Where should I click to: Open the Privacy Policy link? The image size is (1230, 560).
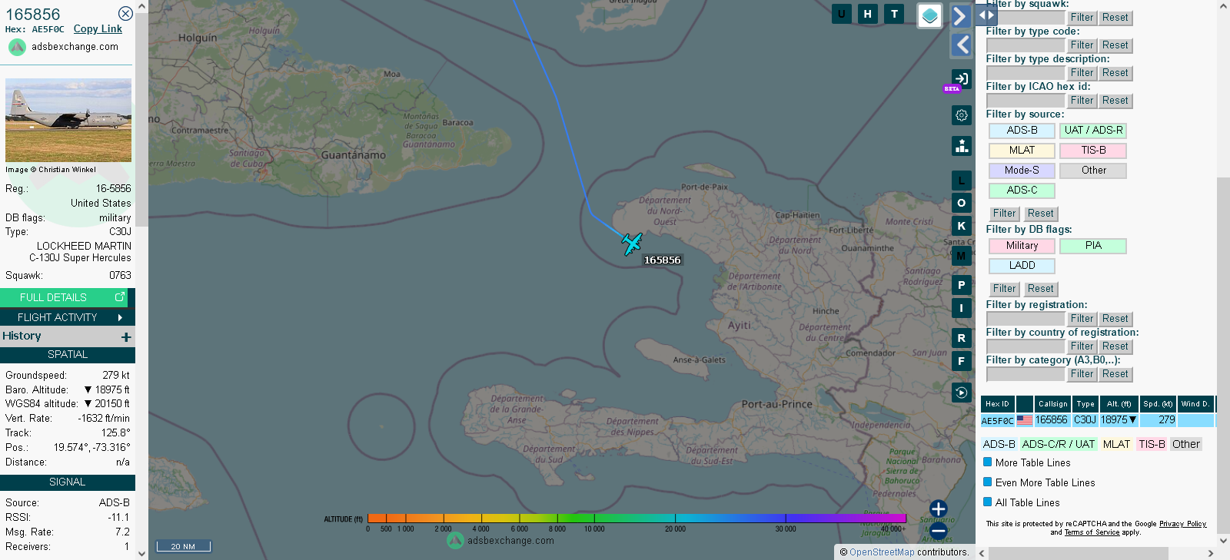pos(1182,524)
